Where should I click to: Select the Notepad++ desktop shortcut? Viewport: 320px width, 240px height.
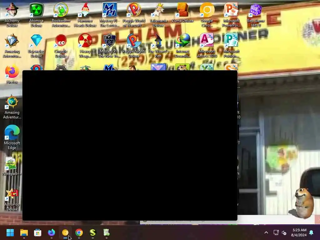click(x=12, y=166)
